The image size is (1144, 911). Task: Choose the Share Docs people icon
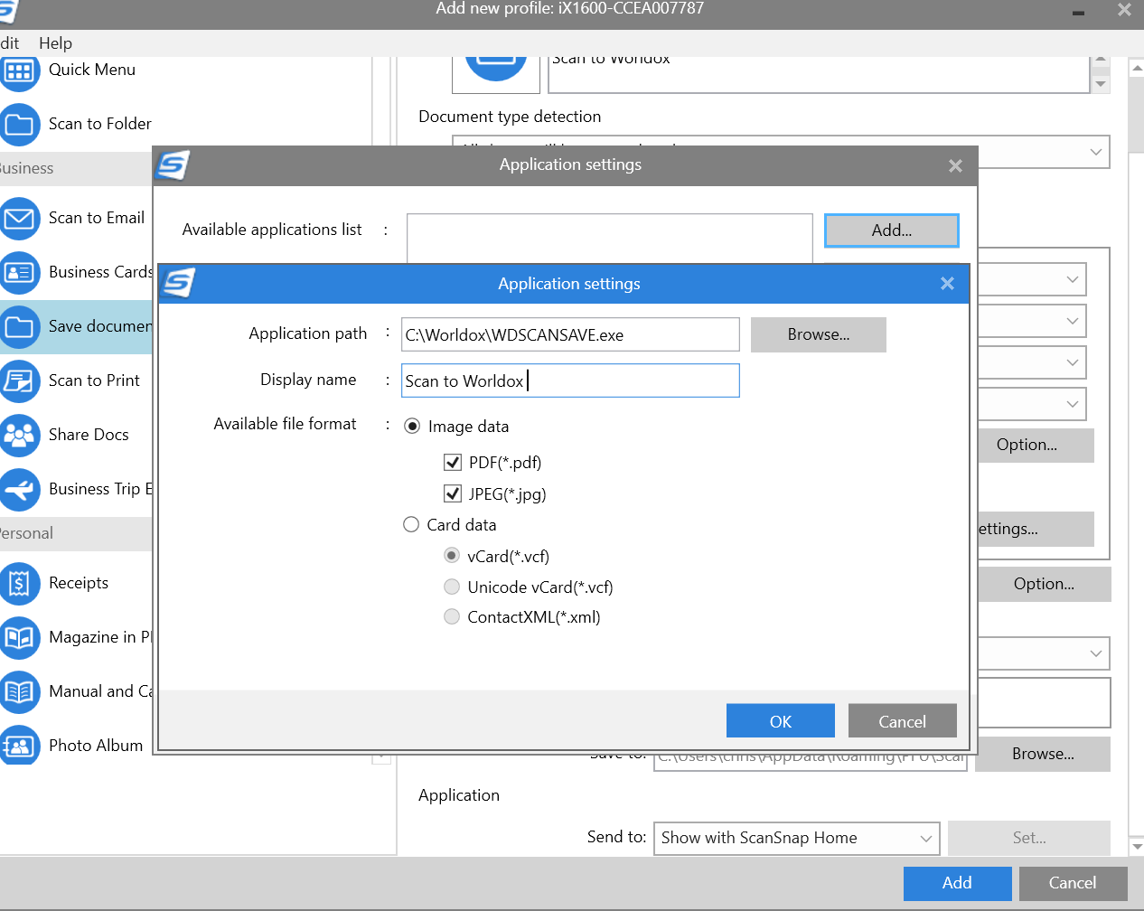coord(19,436)
